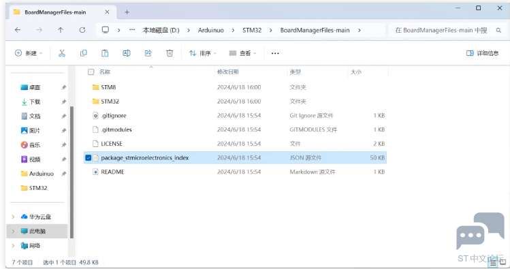Image resolution: width=510 pixels, height=269 pixels.
Task: Open the three-dot more options menu
Action: 275,53
